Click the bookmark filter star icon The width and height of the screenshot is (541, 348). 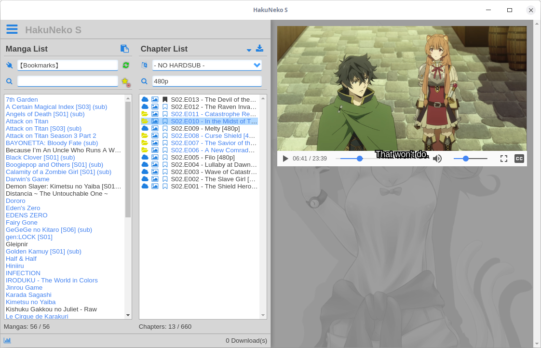pos(125,81)
